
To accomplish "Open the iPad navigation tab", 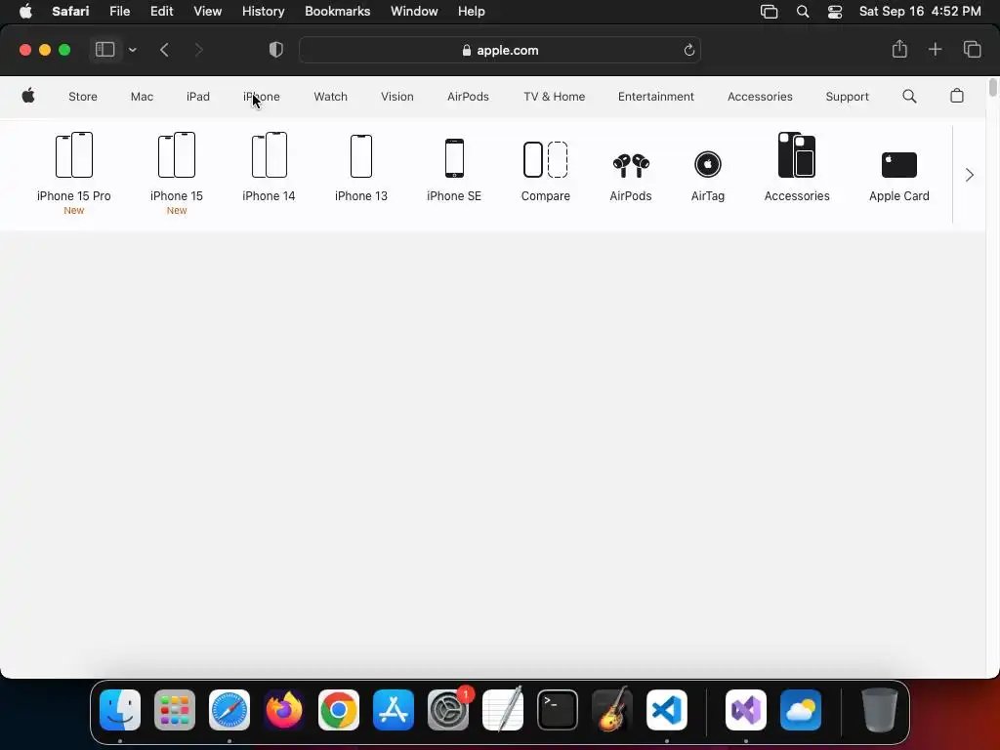I will 197,97.
